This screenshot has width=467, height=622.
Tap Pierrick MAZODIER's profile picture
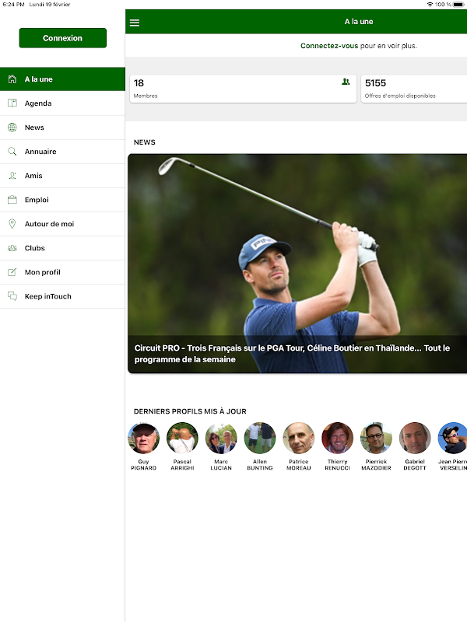[376, 438]
